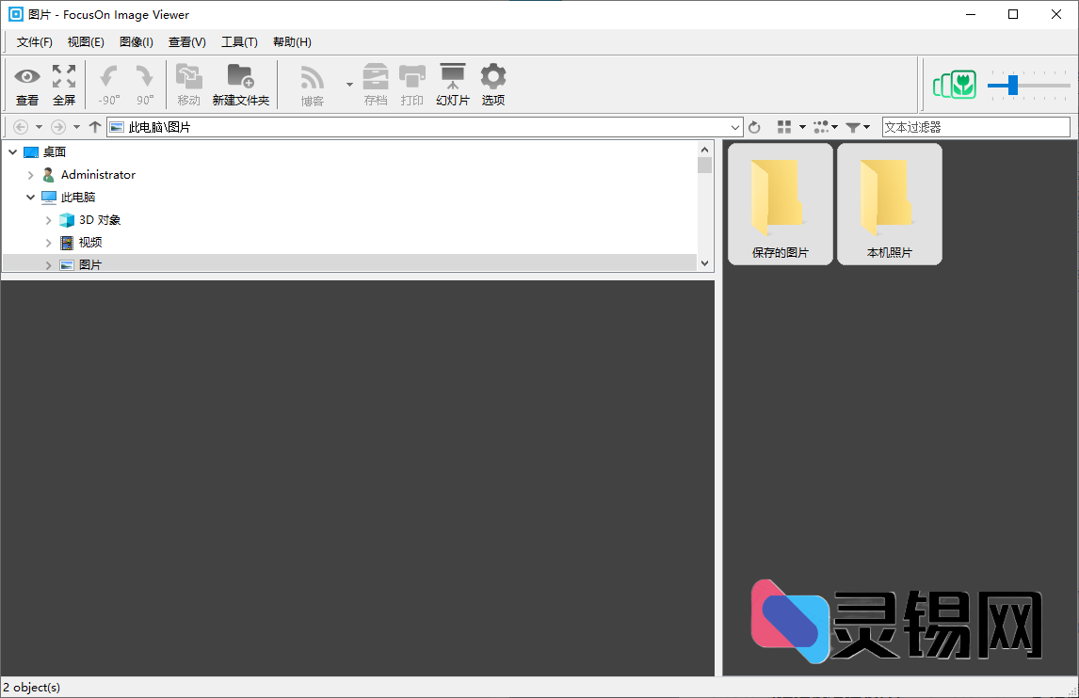Open the 本机照片 folder thumbnail
The width and height of the screenshot is (1079, 698).
click(x=889, y=203)
